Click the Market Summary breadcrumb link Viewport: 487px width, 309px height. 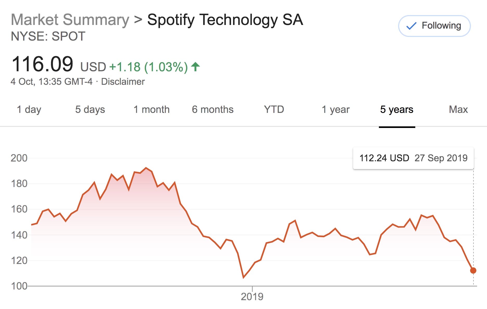(x=70, y=20)
